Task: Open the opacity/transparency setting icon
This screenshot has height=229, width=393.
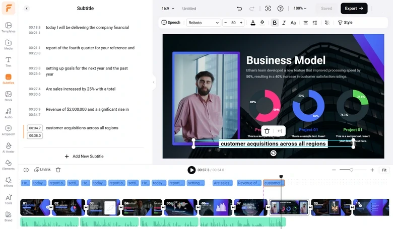Action: coord(327,23)
